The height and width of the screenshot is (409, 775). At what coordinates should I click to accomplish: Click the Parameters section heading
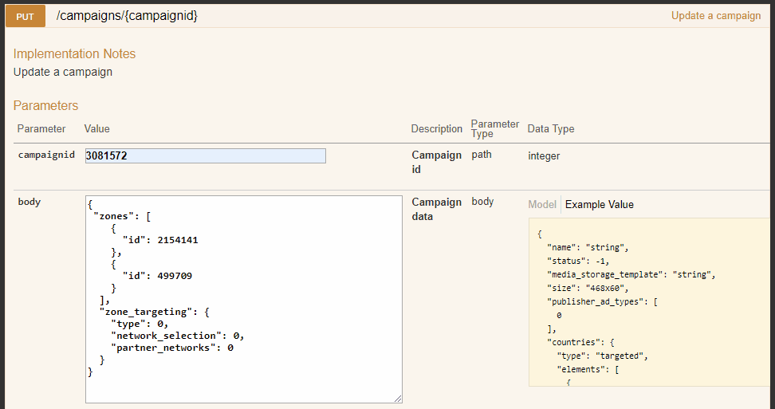point(45,105)
